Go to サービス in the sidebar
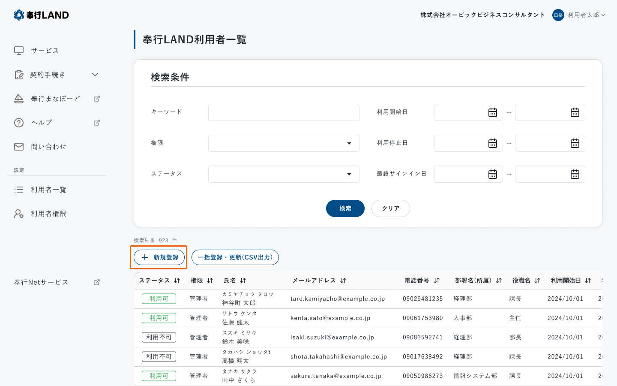Image resolution: width=617 pixels, height=386 pixels. coord(45,51)
